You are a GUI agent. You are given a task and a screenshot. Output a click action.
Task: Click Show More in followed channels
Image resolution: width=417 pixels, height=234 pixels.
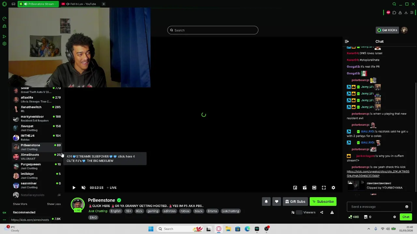tap(20, 204)
